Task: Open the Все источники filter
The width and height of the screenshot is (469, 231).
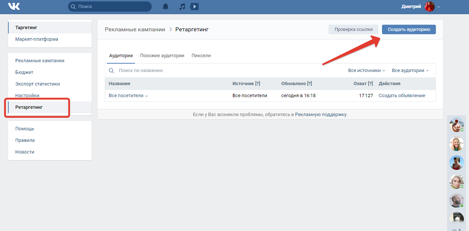Action: pos(366,70)
